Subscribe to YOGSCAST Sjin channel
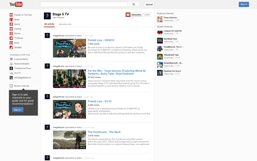 pos(168,58)
